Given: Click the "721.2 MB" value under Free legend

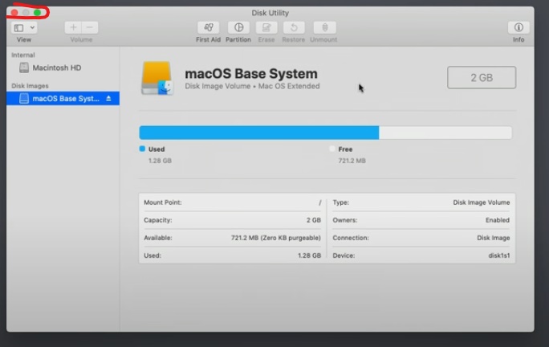Looking at the screenshot, I should 352,161.
